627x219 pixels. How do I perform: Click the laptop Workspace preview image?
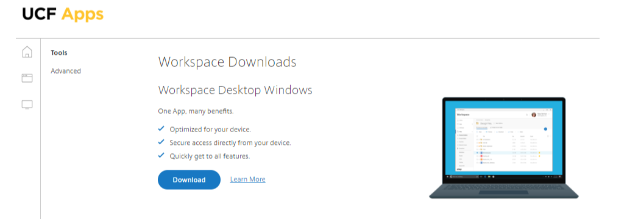(x=504, y=148)
